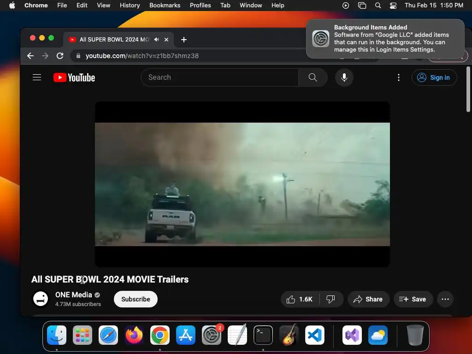This screenshot has width=472, height=354.
Task: Open a new Chrome tab
Action: coord(183,40)
